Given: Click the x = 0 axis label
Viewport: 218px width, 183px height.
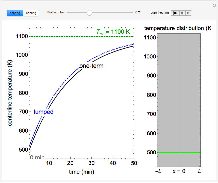Looking at the screenshot, I should coord(179,171).
